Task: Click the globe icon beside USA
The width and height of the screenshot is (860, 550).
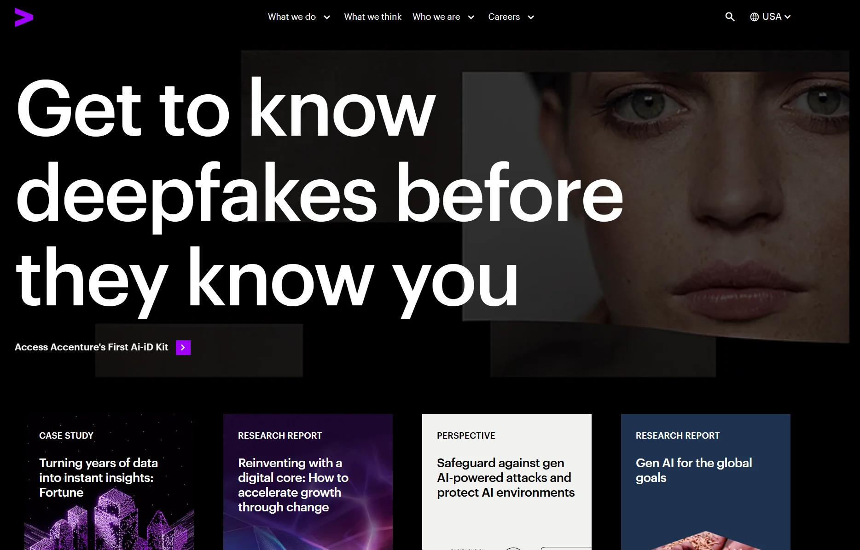Action: tap(754, 17)
